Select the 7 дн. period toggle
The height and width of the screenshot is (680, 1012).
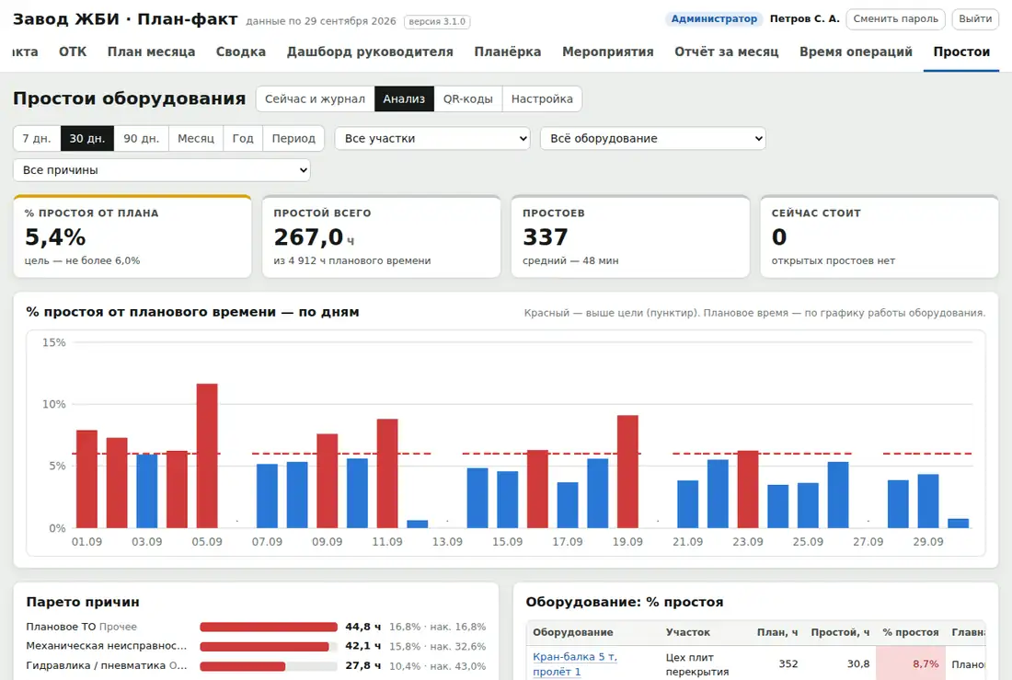pos(37,138)
